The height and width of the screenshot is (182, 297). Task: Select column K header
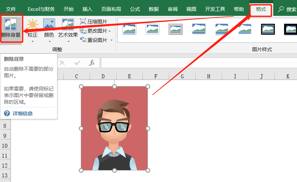286,76
